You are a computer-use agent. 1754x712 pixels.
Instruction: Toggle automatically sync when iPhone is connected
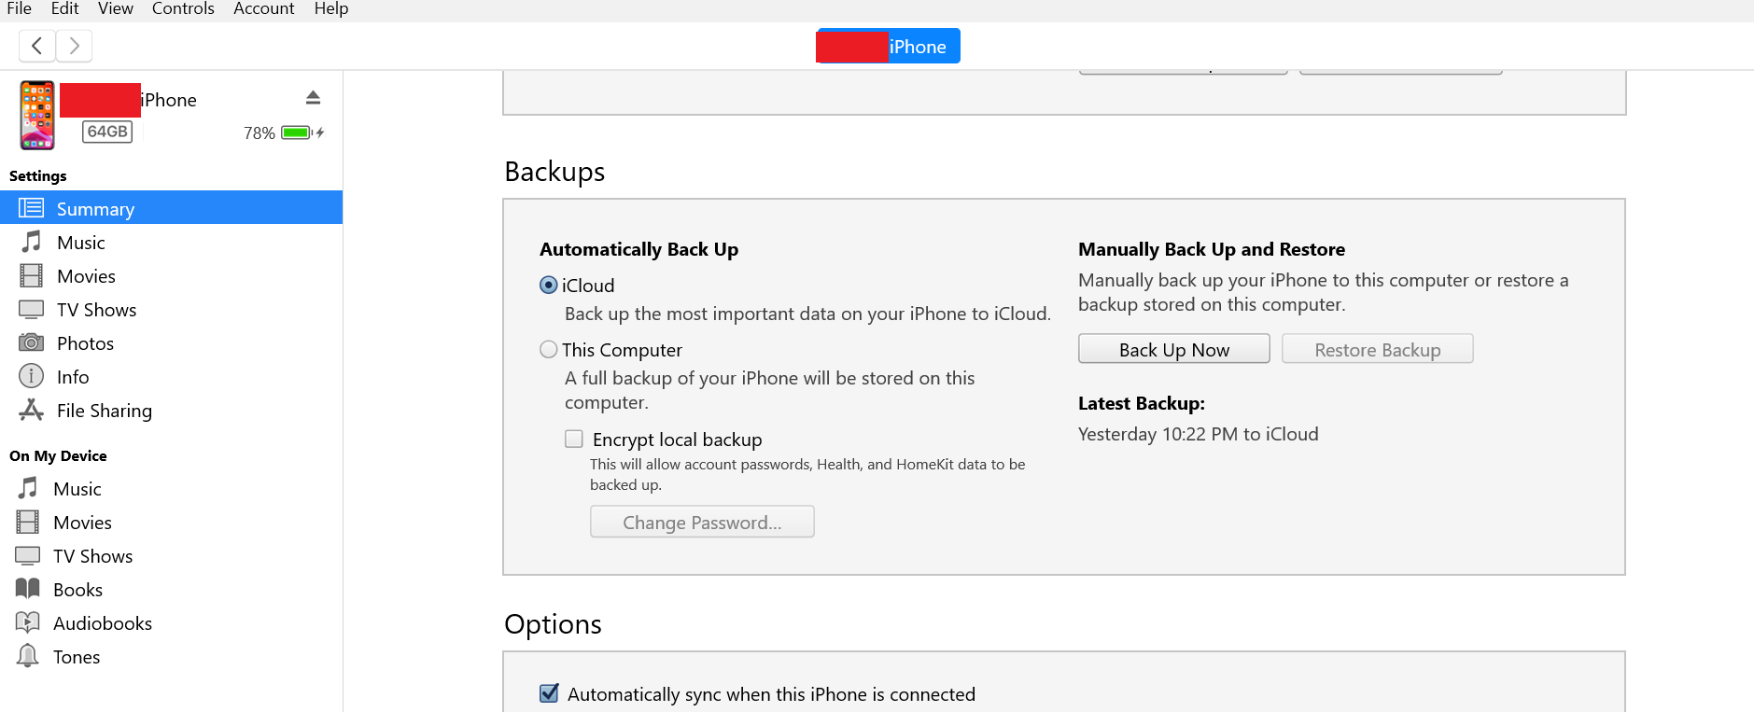click(549, 693)
